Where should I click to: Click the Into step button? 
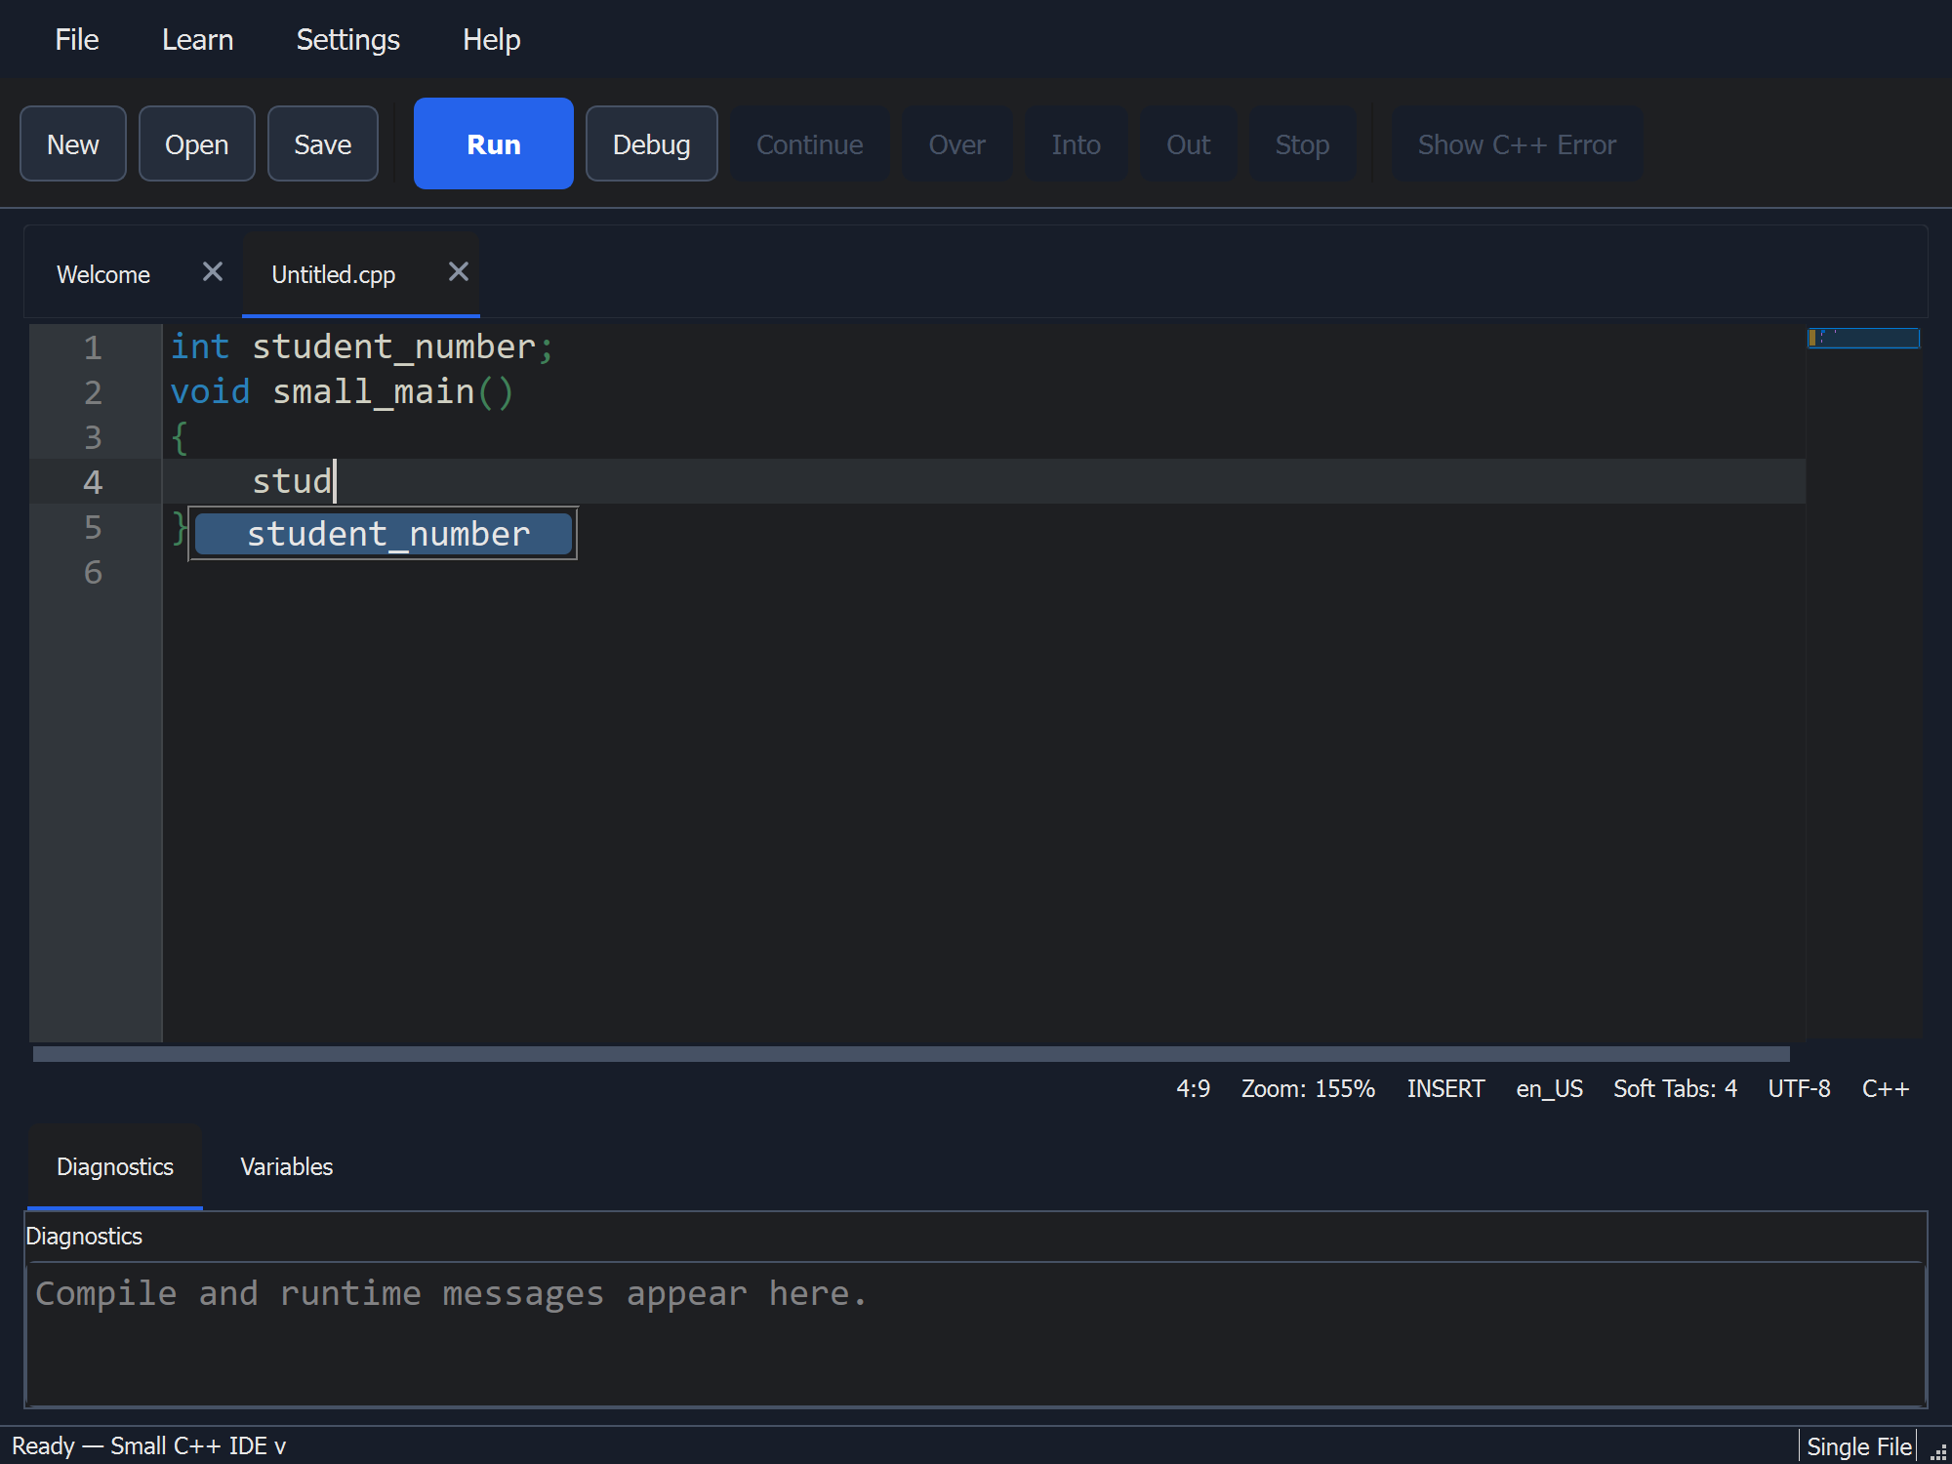point(1076,143)
